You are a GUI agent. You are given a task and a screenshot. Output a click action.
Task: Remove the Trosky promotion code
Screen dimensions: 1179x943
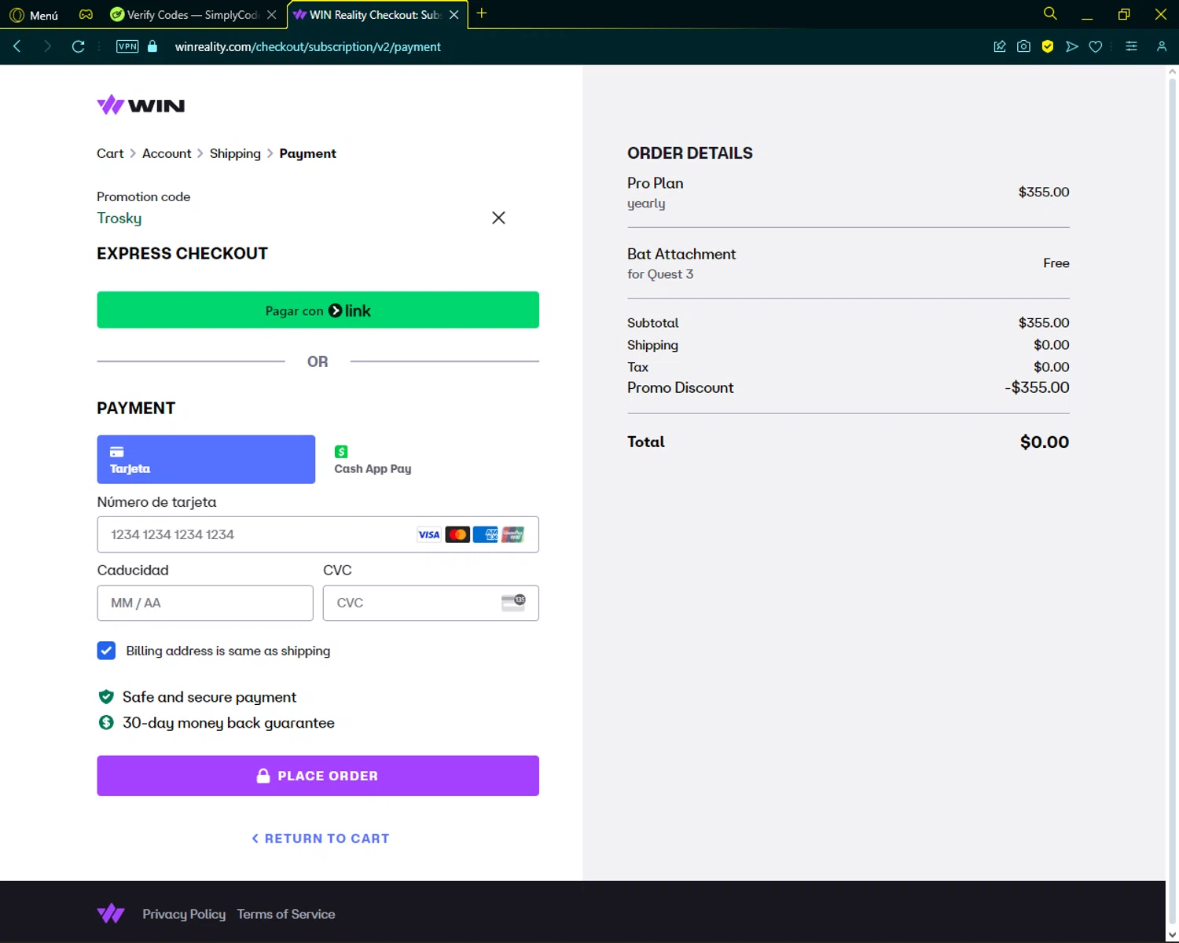(498, 218)
